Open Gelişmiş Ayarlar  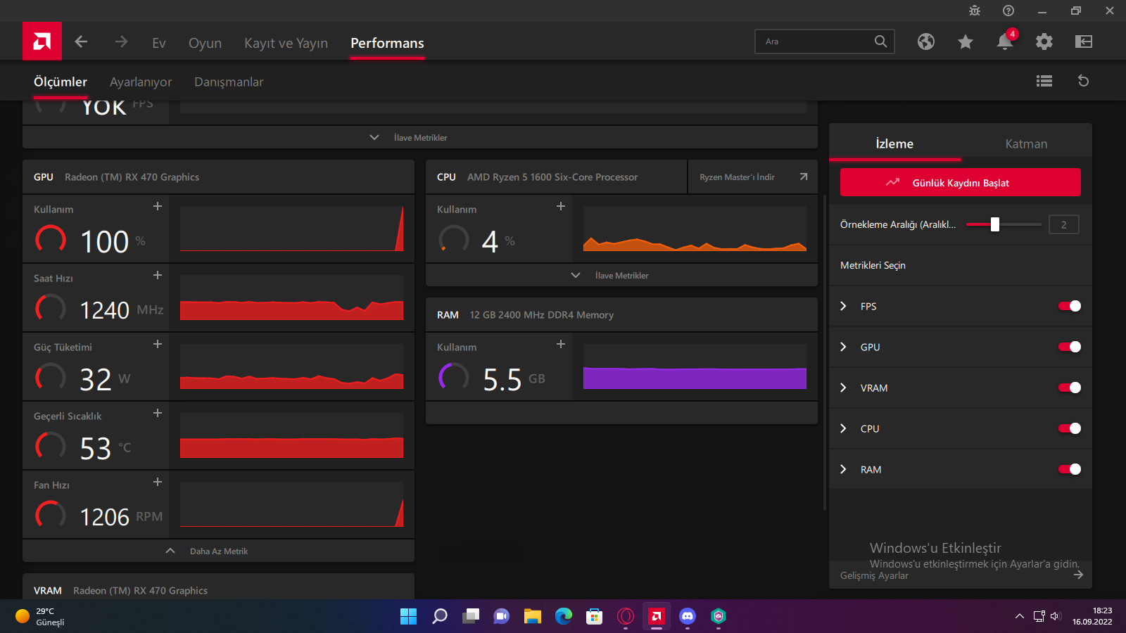pos(961,575)
